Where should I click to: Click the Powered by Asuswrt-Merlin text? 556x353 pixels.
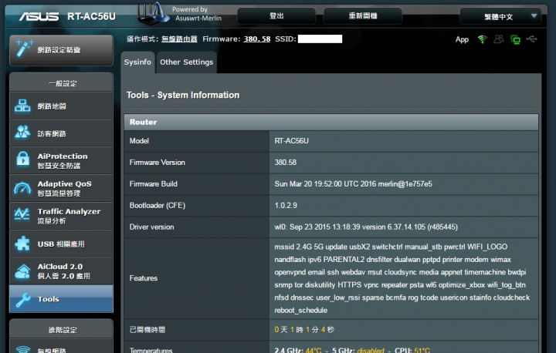[x=197, y=14]
